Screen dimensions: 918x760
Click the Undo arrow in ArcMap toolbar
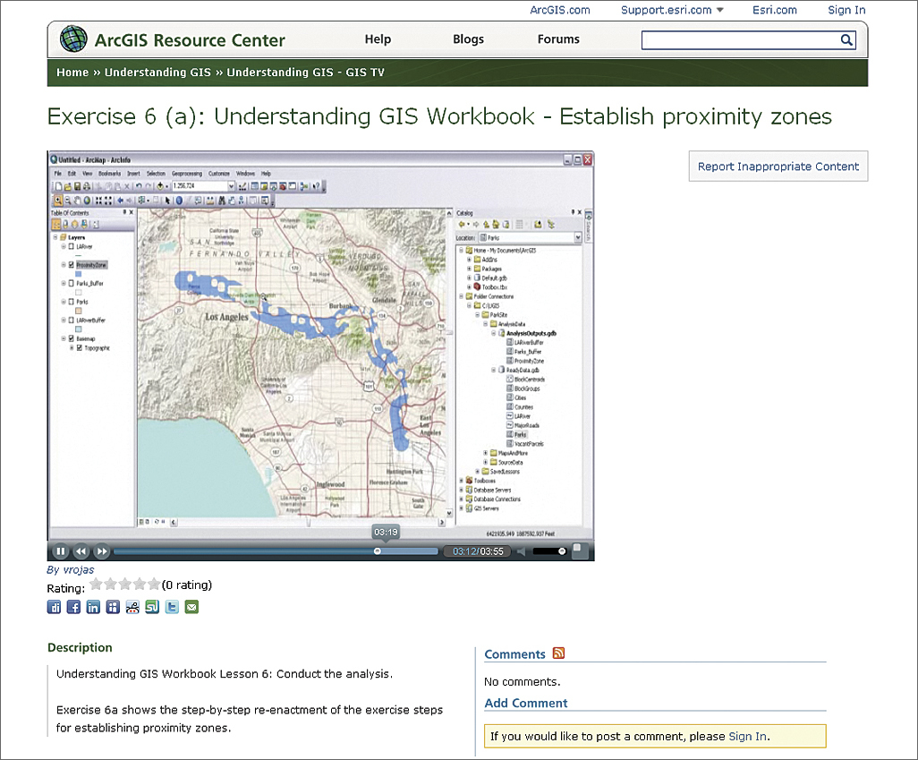(139, 186)
